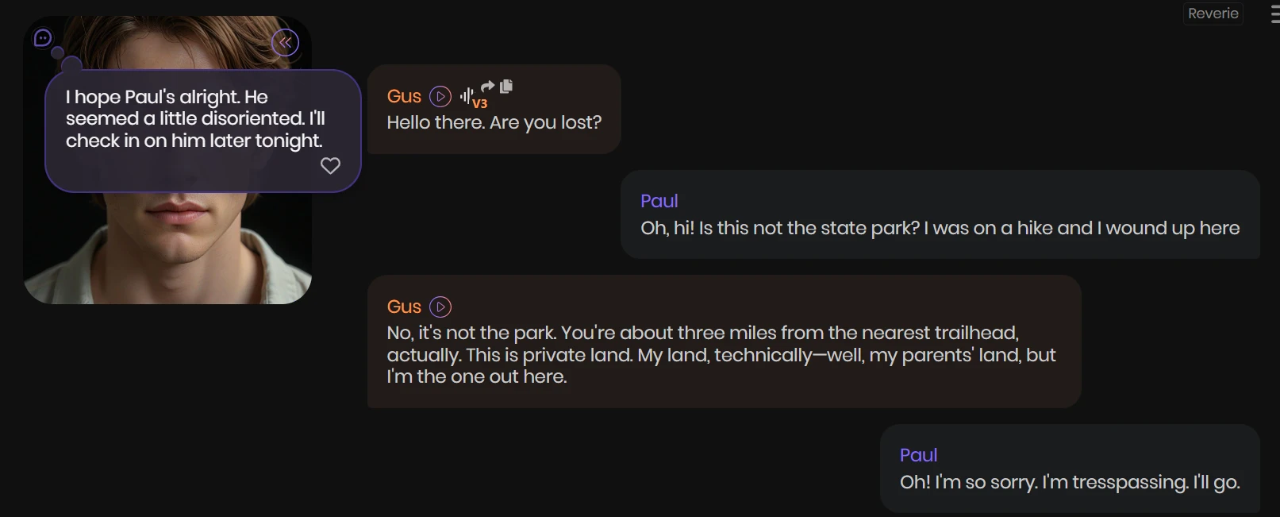Image resolution: width=1280 pixels, height=517 pixels.
Task: Like Gus's inner thought with the heart
Action: tap(330, 165)
